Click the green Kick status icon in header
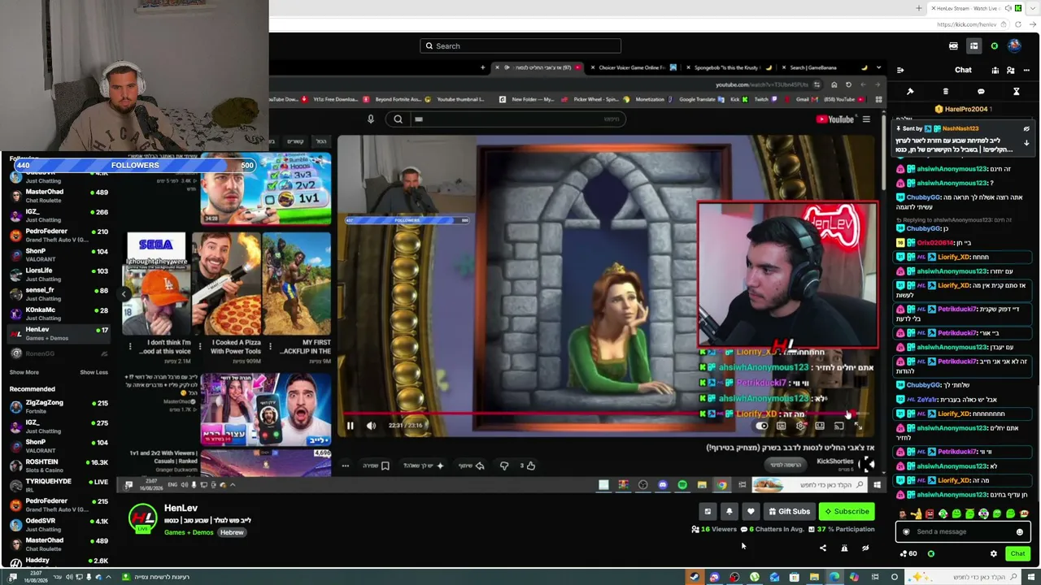Viewport: 1041px width, 585px height. (x=994, y=46)
